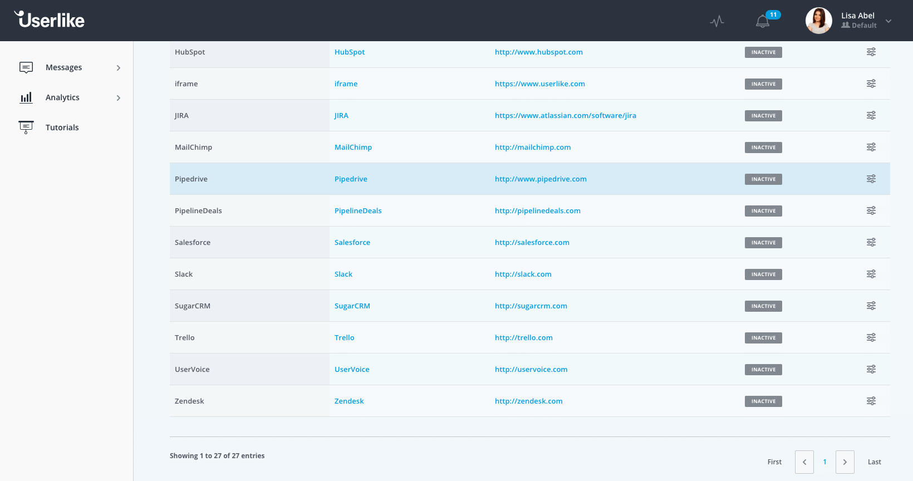Visit http://trello.com URL

click(x=524, y=337)
